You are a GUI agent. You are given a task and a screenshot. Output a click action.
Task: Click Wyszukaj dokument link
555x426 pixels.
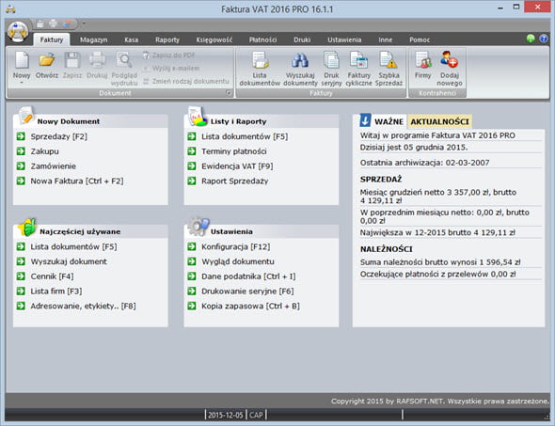pyautogui.click(x=69, y=261)
